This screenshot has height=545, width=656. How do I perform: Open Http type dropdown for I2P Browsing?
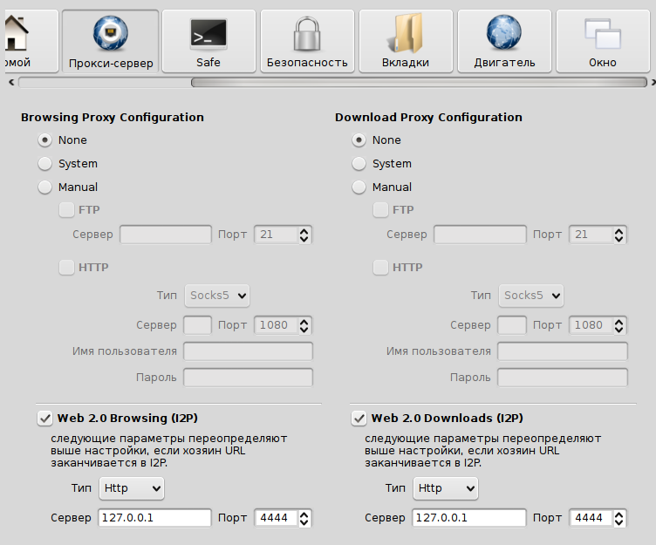click(x=132, y=488)
